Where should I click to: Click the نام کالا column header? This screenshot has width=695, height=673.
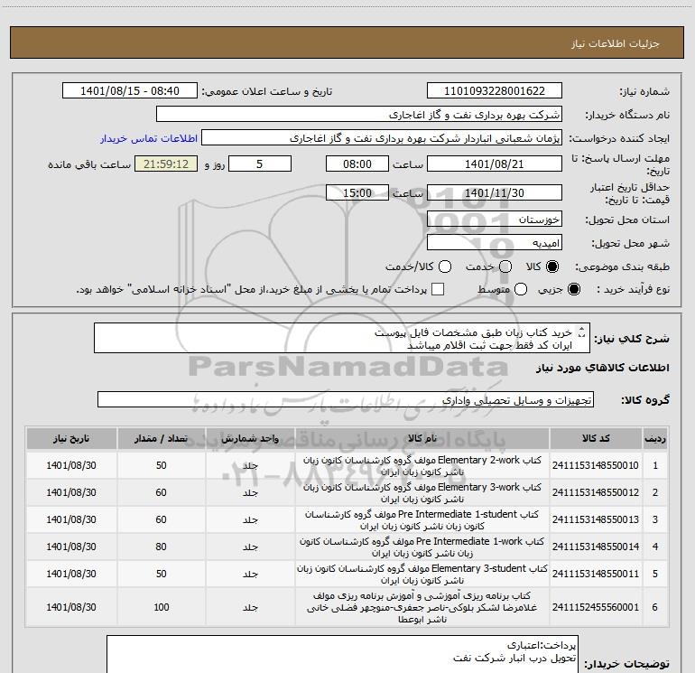[x=422, y=438]
